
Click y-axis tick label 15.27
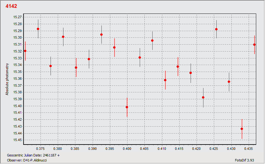[17, 17]
